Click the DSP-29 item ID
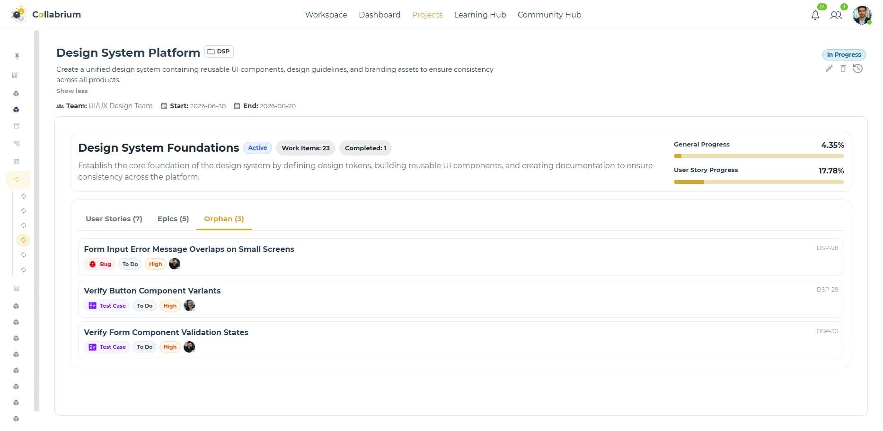Viewport: 883px width, 431px height. [x=827, y=289]
